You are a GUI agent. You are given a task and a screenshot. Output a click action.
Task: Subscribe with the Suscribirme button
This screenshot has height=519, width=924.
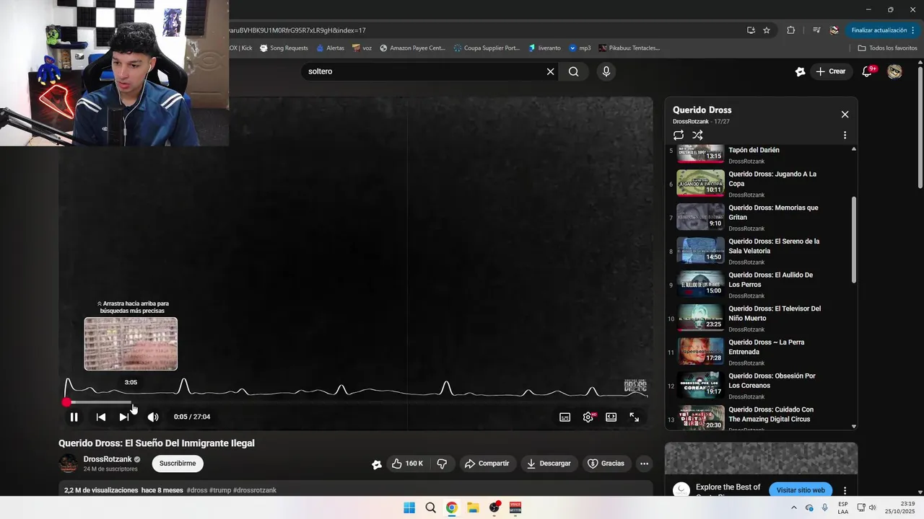click(x=178, y=463)
